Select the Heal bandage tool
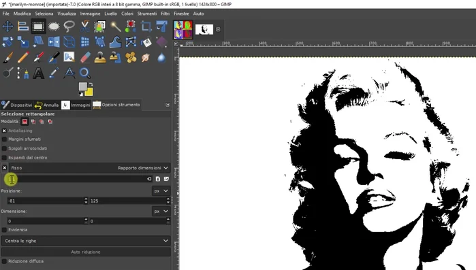The image size is (476, 270). click(x=131, y=57)
